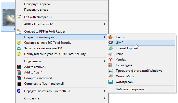Open the Отправить entry

(62, 98)
